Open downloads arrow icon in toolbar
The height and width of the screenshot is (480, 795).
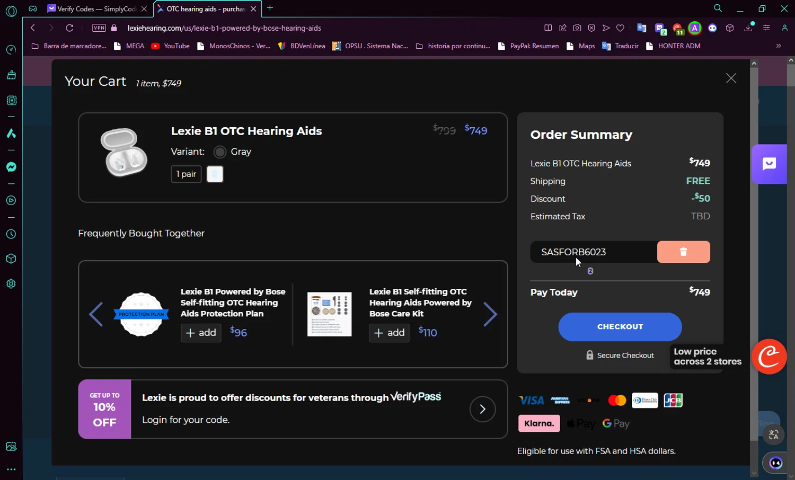pyautogui.click(x=748, y=28)
